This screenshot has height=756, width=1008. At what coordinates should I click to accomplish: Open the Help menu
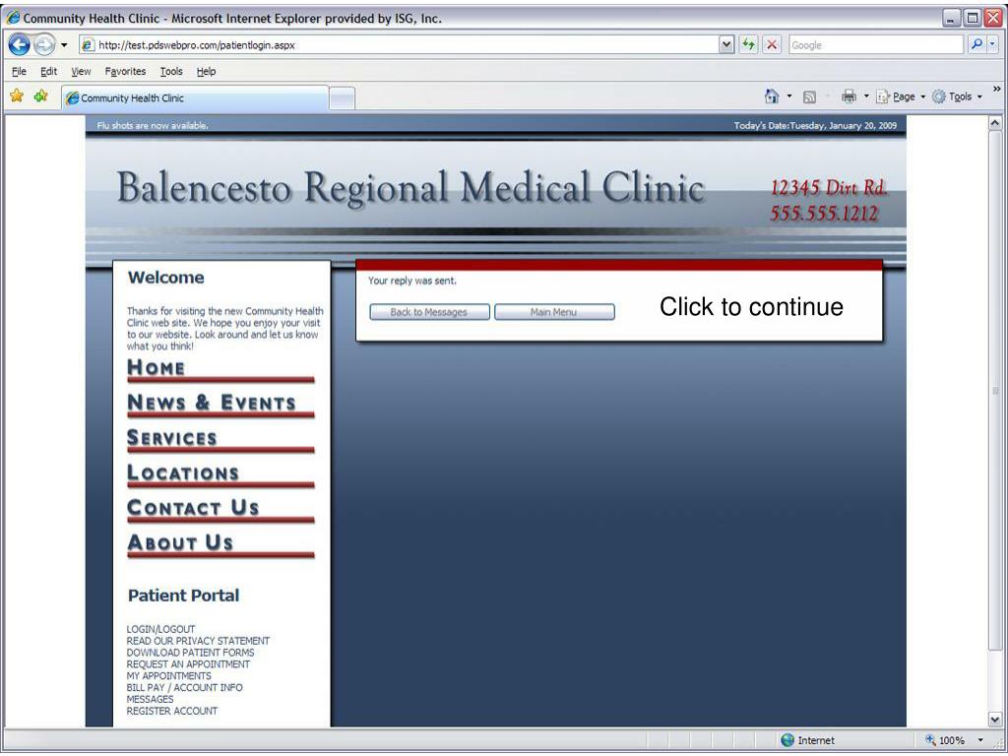[207, 71]
